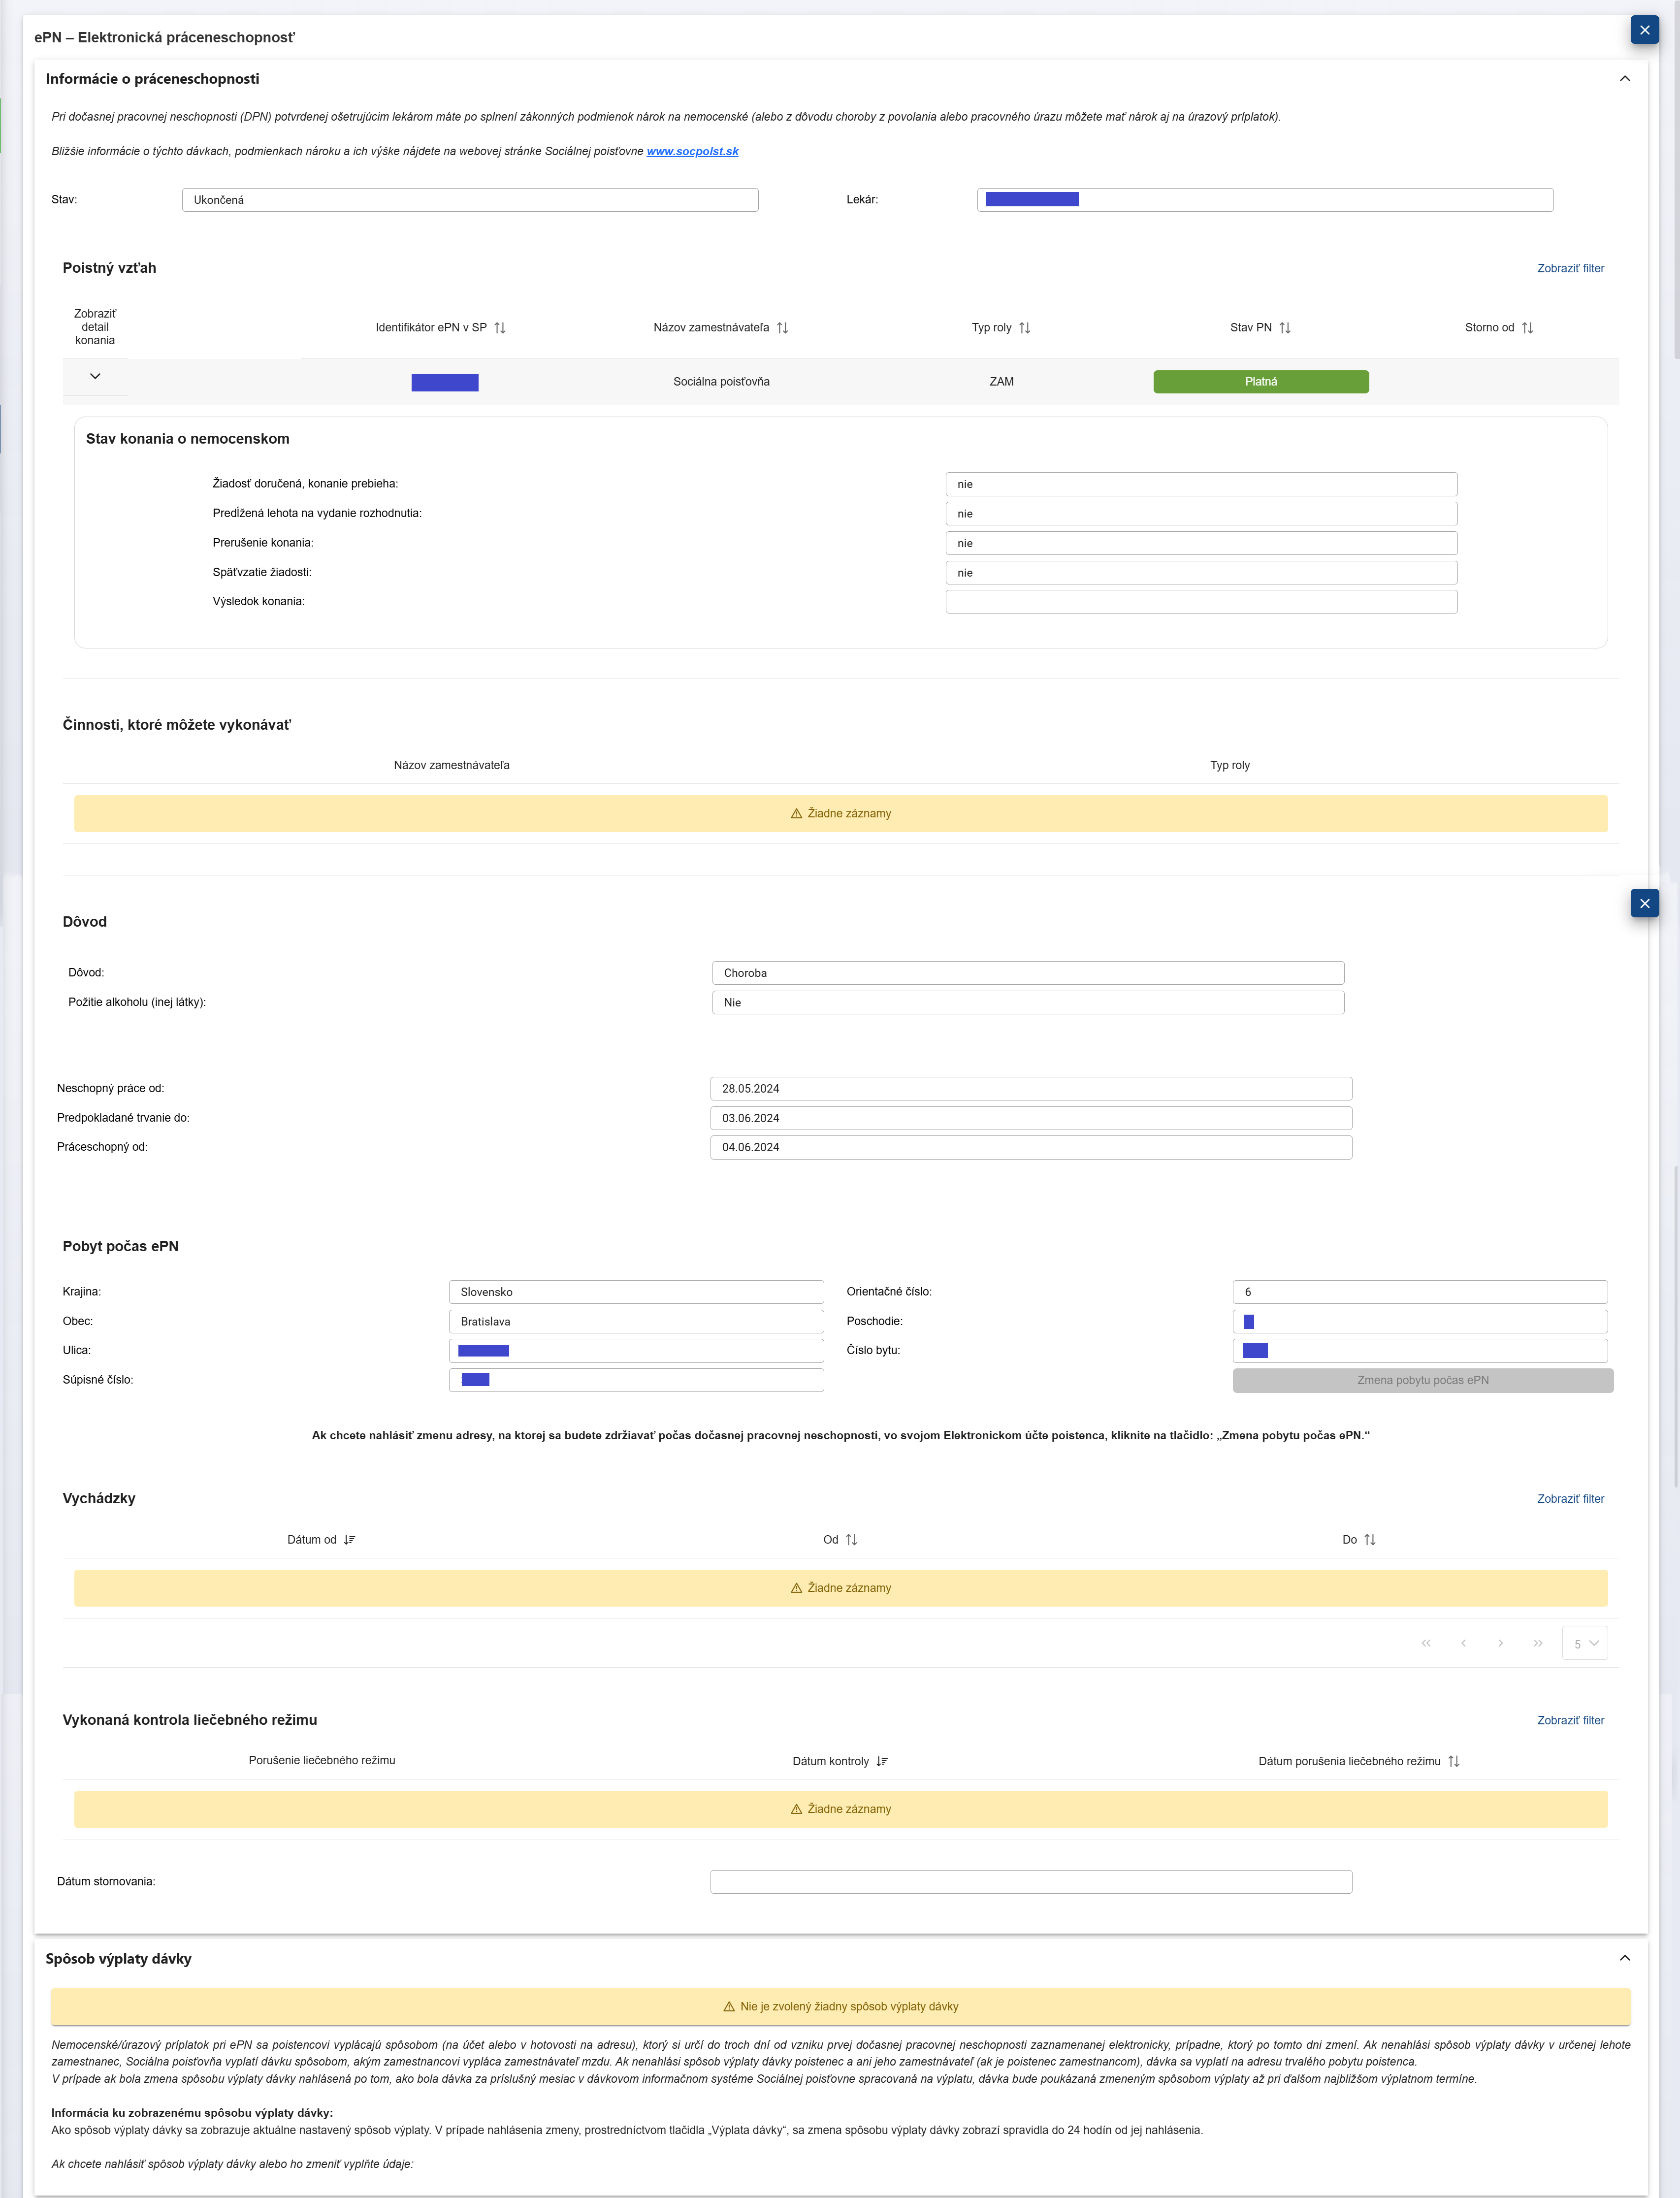The image size is (1680, 2198).
Task: Sort Vychádzky by Dátum od icon
Action: coord(349,1540)
